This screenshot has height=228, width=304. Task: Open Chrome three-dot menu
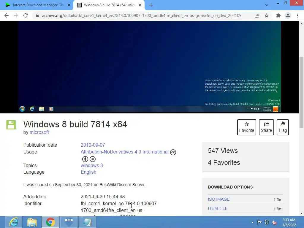(x=297, y=15)
